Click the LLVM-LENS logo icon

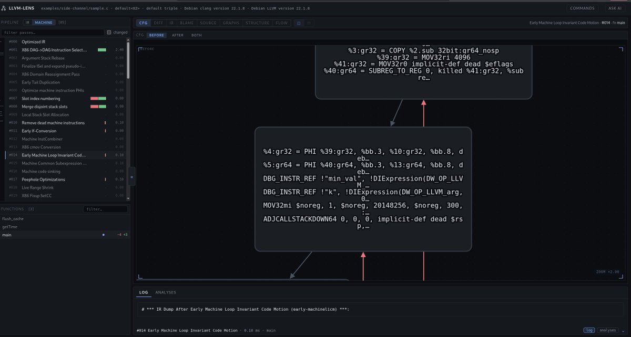[x=4, y=8]
